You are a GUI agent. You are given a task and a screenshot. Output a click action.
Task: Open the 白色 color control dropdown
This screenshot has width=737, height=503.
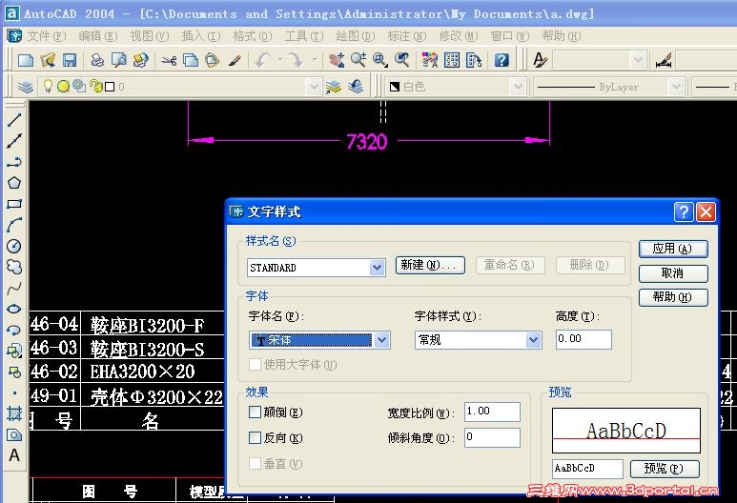(517, 87)
